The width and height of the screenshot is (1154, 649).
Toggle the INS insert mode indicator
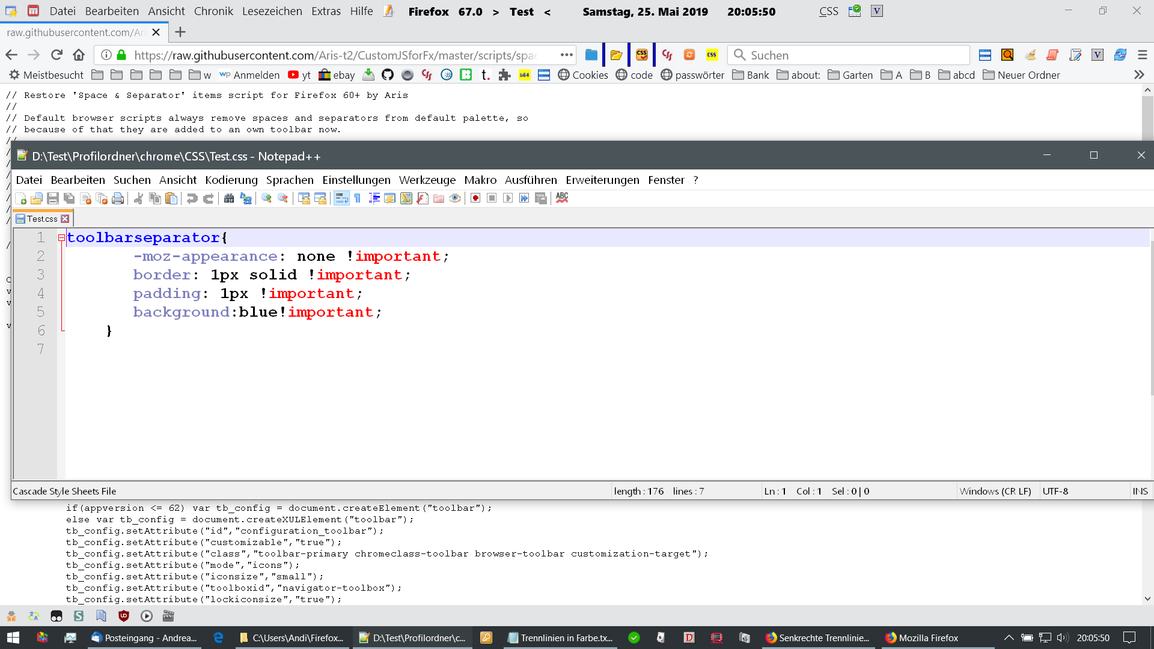1140,491
